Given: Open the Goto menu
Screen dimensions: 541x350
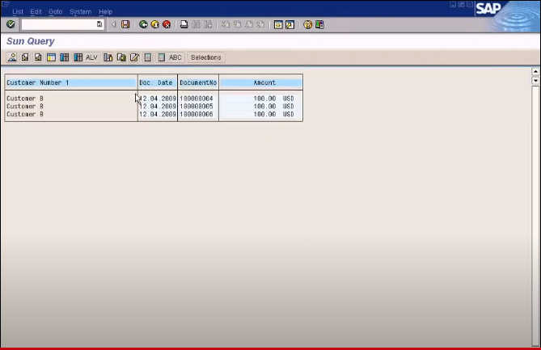Looking at the screenshot, I should [55, 12].
